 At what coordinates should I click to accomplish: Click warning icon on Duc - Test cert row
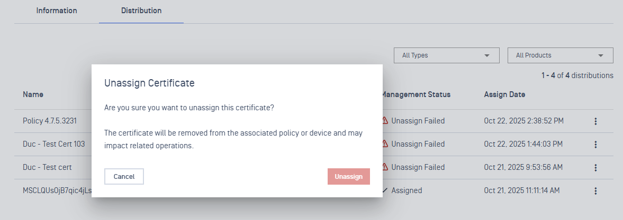click(385, 167)
